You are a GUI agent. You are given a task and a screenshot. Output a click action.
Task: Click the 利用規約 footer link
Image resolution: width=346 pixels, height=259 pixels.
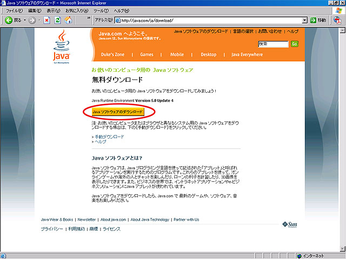77,229
